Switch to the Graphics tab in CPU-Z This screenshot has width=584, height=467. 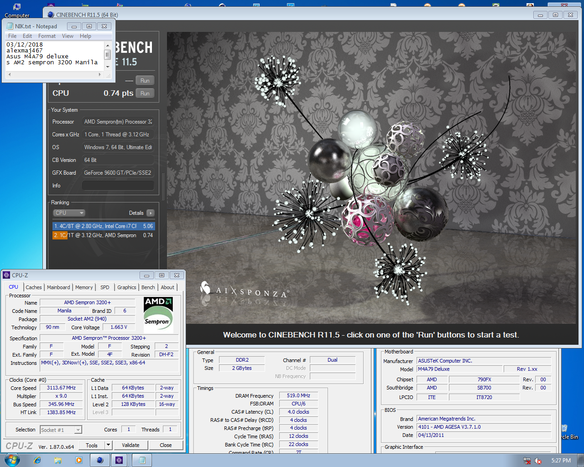127,287
